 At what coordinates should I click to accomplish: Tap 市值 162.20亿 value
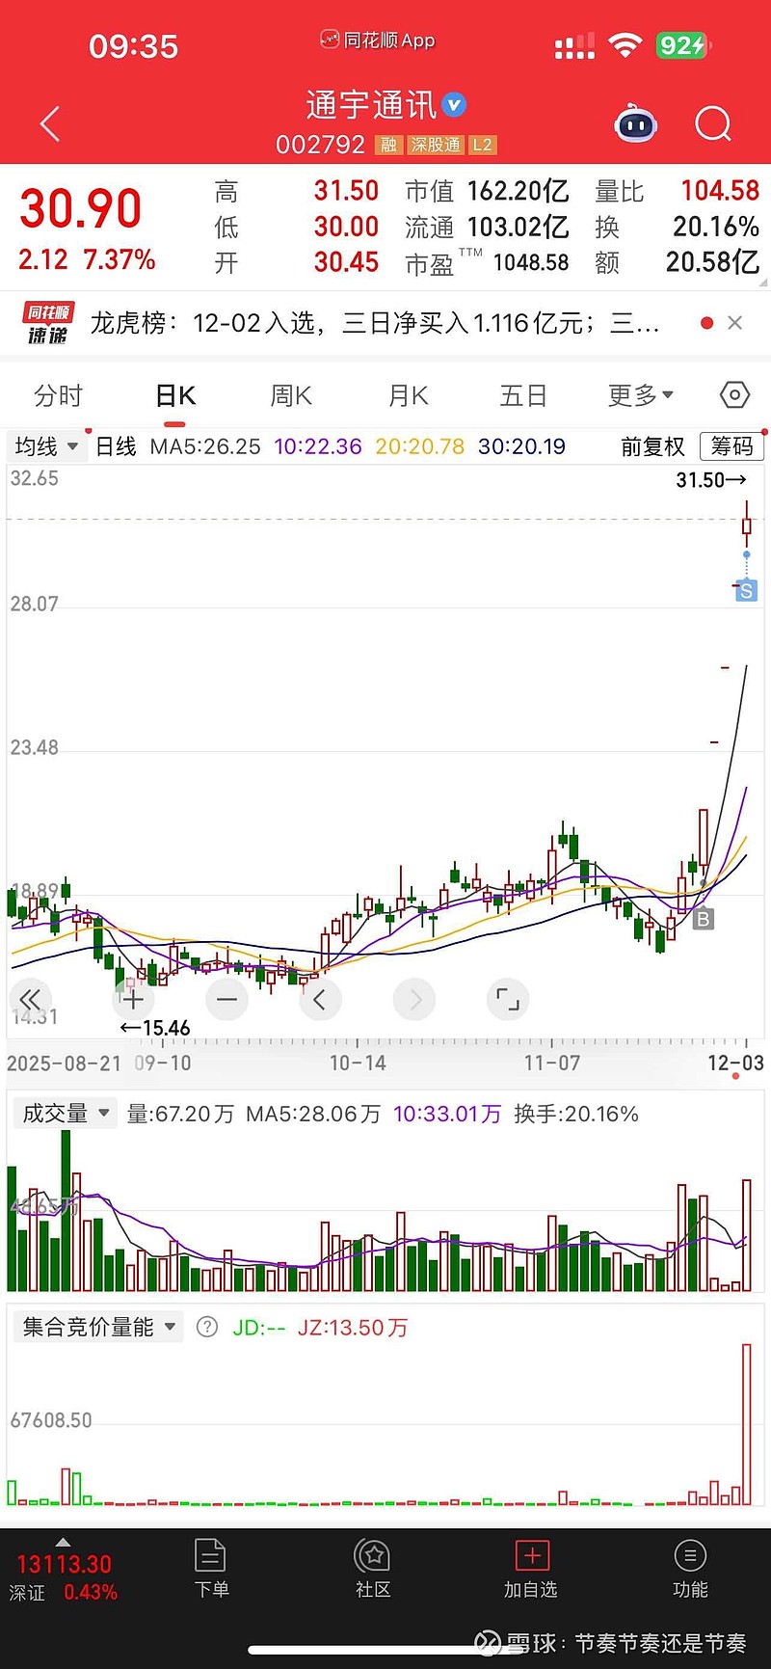(518, 191)
